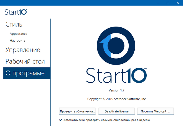Open the Настроить sub-item
This screenshot has width=183, height=126.
point(17,41)
